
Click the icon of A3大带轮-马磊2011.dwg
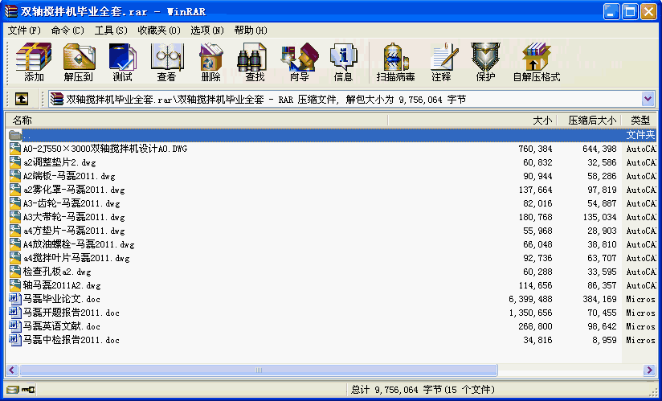point(15,217)
